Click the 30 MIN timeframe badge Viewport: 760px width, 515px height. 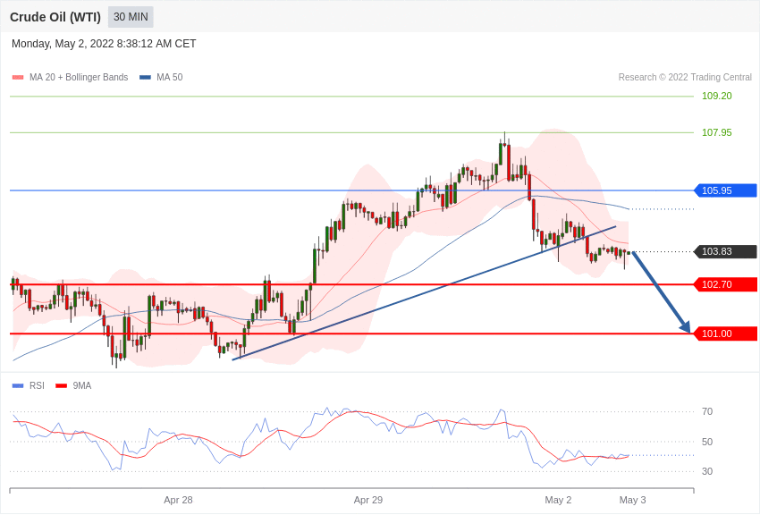tap(131, 17)
